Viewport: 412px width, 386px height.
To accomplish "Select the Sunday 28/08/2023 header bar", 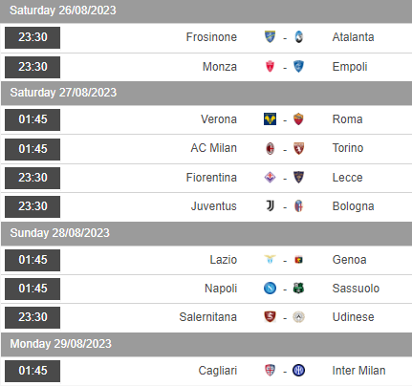I will pyautogui.click(x=206, y=233).
